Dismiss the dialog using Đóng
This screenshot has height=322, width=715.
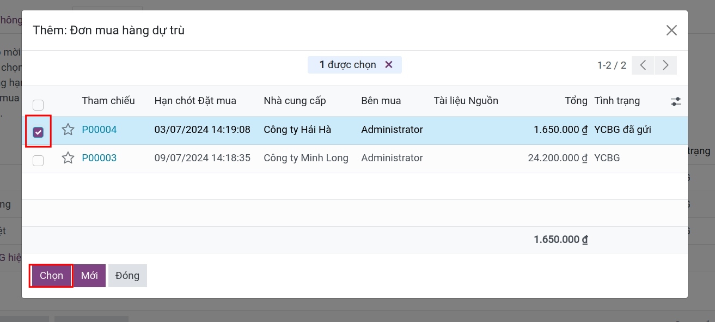[x=127, y=276]
